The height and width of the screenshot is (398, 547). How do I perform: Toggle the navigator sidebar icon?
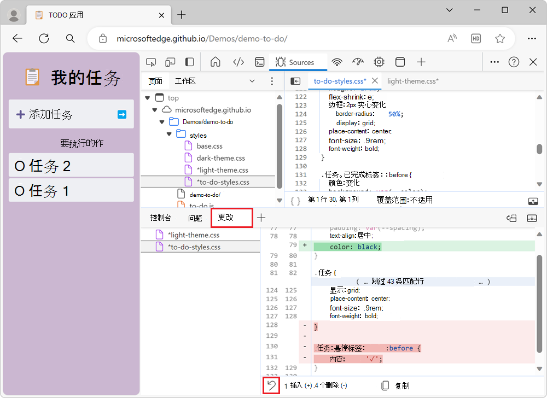[295, 81]
